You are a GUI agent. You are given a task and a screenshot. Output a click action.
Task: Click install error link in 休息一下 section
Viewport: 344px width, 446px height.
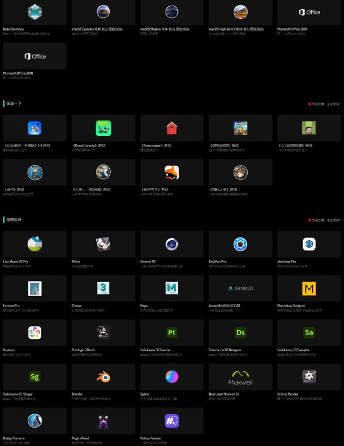pyautogui.click(x=326, y=104)
